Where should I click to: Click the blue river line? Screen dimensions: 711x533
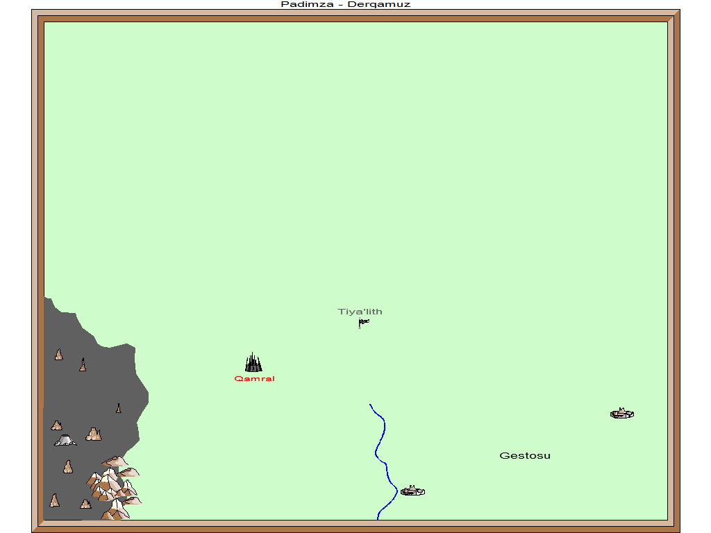(383, 462)
